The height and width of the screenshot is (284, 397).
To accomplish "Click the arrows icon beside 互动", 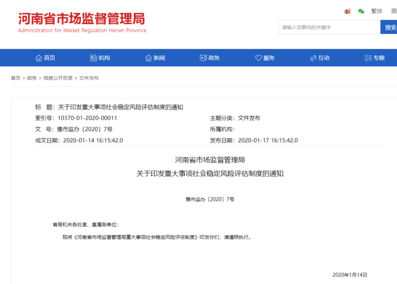I will pos(313,58).
